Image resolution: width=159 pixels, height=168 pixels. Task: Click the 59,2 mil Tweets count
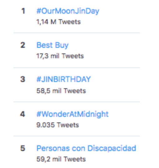pos(61,159)
